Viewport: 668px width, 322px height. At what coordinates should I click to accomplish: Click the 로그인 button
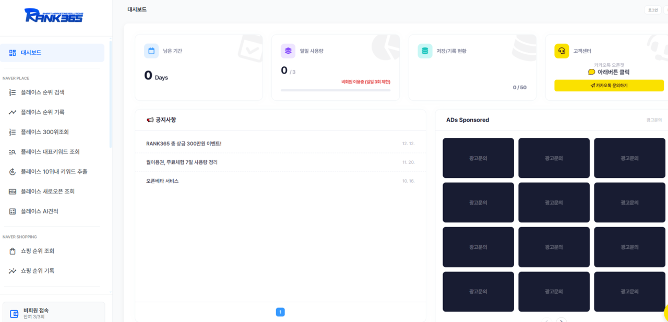652,10
